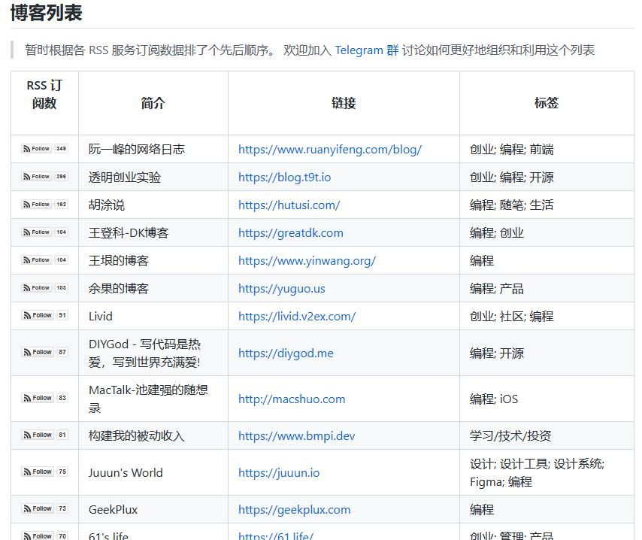Select the text 余果的博客
Image resolution: width=642 pixels, height=540 pixels.
(x=118, y=289)
